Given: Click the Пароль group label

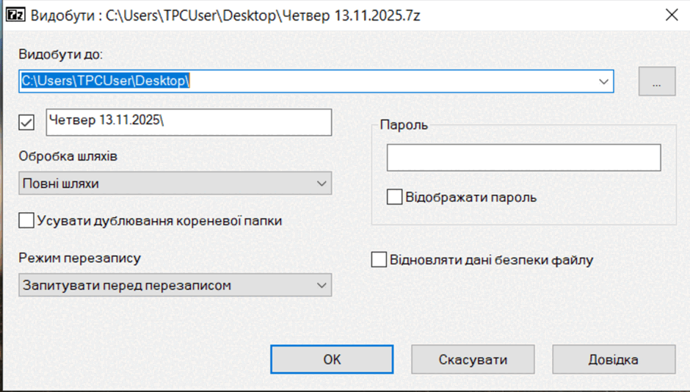Looking at the screenshot, I should [x=404, y=125].
